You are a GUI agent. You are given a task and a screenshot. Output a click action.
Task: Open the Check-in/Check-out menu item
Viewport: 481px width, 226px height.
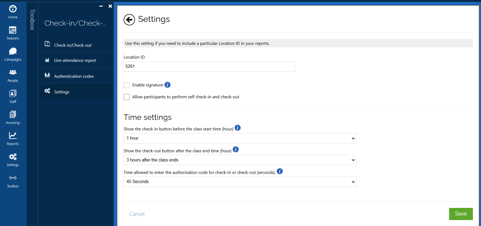click(x=73, y=45)
